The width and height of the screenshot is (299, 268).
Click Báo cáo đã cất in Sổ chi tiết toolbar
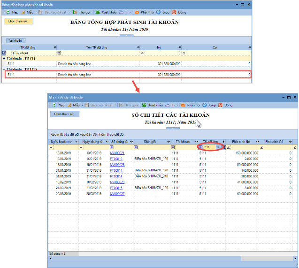pyautogui.click(x=100, y=105)
